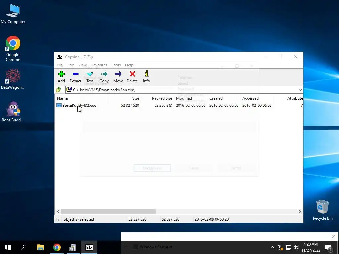
Task: Click the horizontal scrollbar thumb
Action: pos(108,211)
